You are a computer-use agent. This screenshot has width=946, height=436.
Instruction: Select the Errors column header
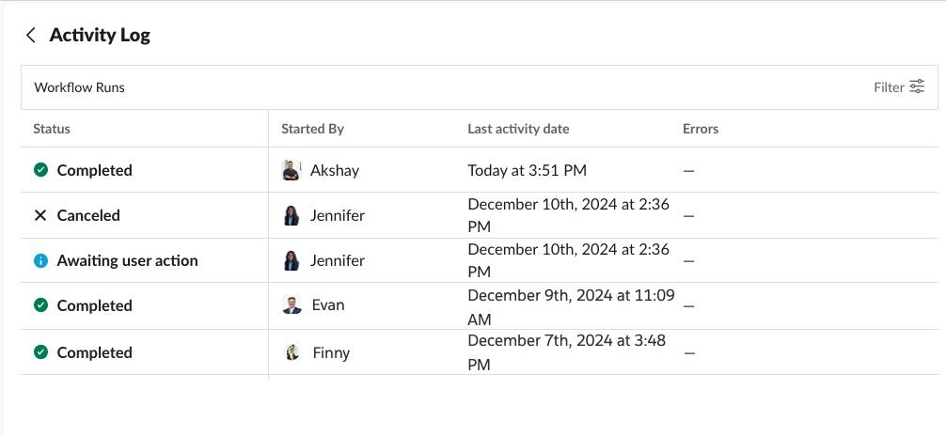(701, 129)
